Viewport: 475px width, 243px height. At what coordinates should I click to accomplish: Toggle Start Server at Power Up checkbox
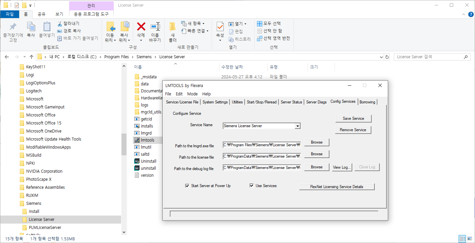pos(187,186)
